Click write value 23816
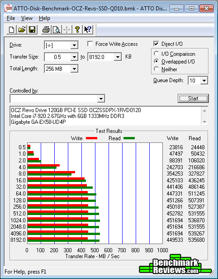 point(176,147)
